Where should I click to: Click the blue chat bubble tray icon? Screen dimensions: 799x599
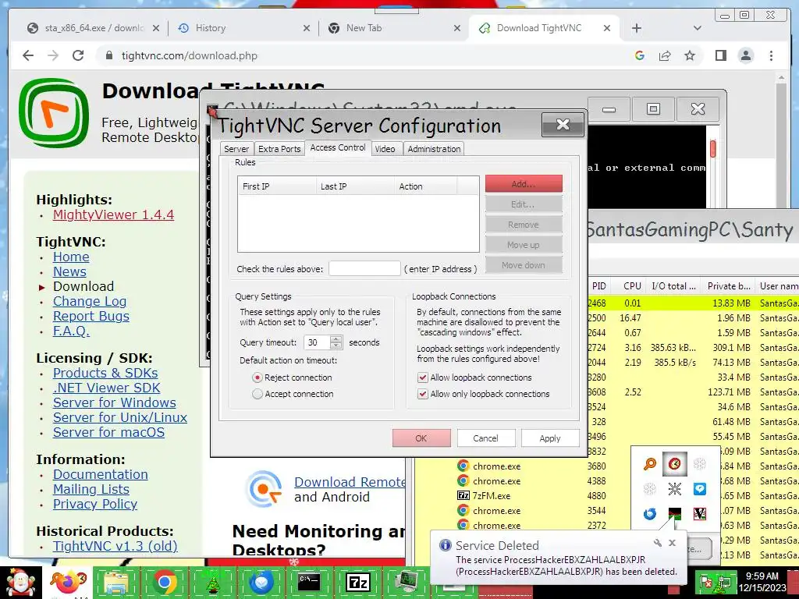point(700,489)
